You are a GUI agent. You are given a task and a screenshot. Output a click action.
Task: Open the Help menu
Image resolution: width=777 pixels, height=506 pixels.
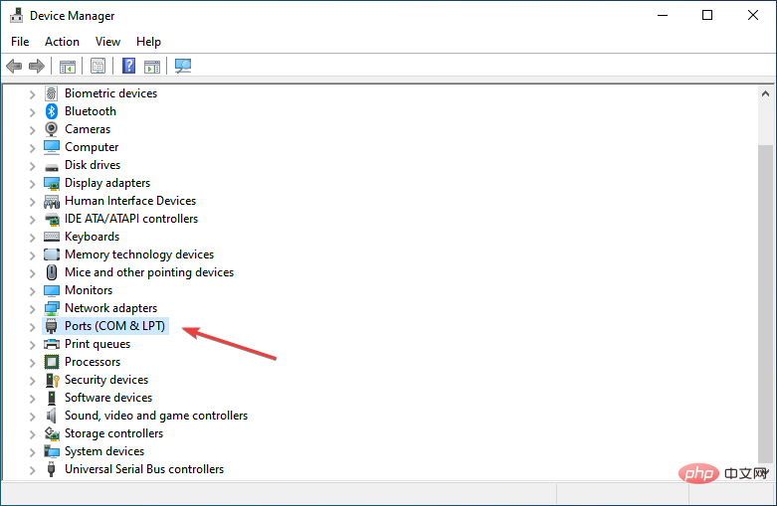[x=148, y=42]
